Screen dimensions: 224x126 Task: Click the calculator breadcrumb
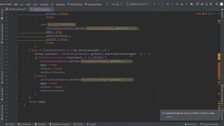[60, 4]
